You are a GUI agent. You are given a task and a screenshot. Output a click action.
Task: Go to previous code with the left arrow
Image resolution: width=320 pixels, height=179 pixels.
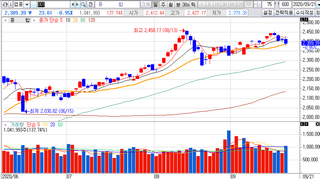tap(73, 4)
